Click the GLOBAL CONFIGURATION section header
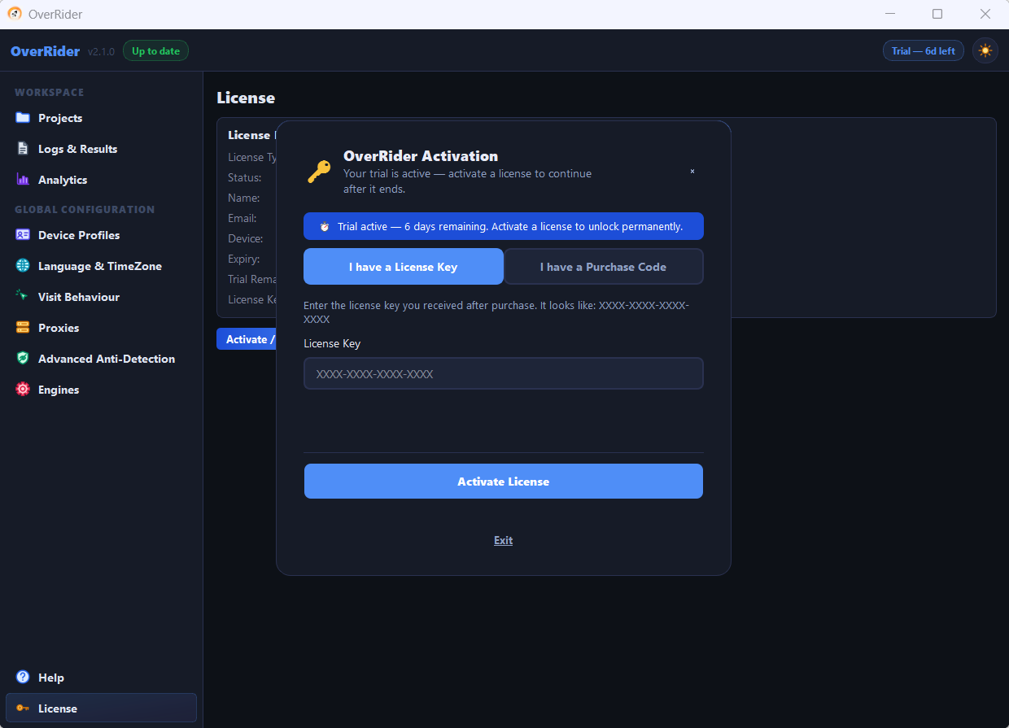Viewport: 1009px width, 728px height. [85, 210]
